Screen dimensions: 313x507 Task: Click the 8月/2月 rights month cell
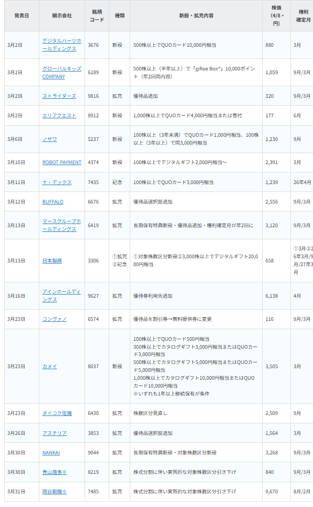pos(301,491)
